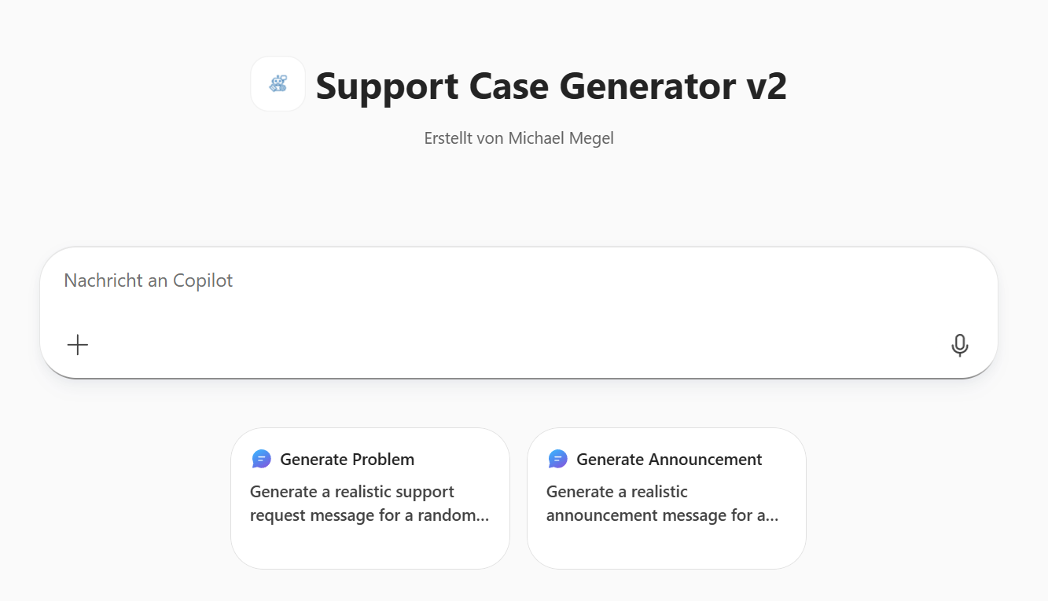Click the Generate Announcement chat bubble icon
Viewport: 1048px width, 601px height.
(x=558, y=459)
